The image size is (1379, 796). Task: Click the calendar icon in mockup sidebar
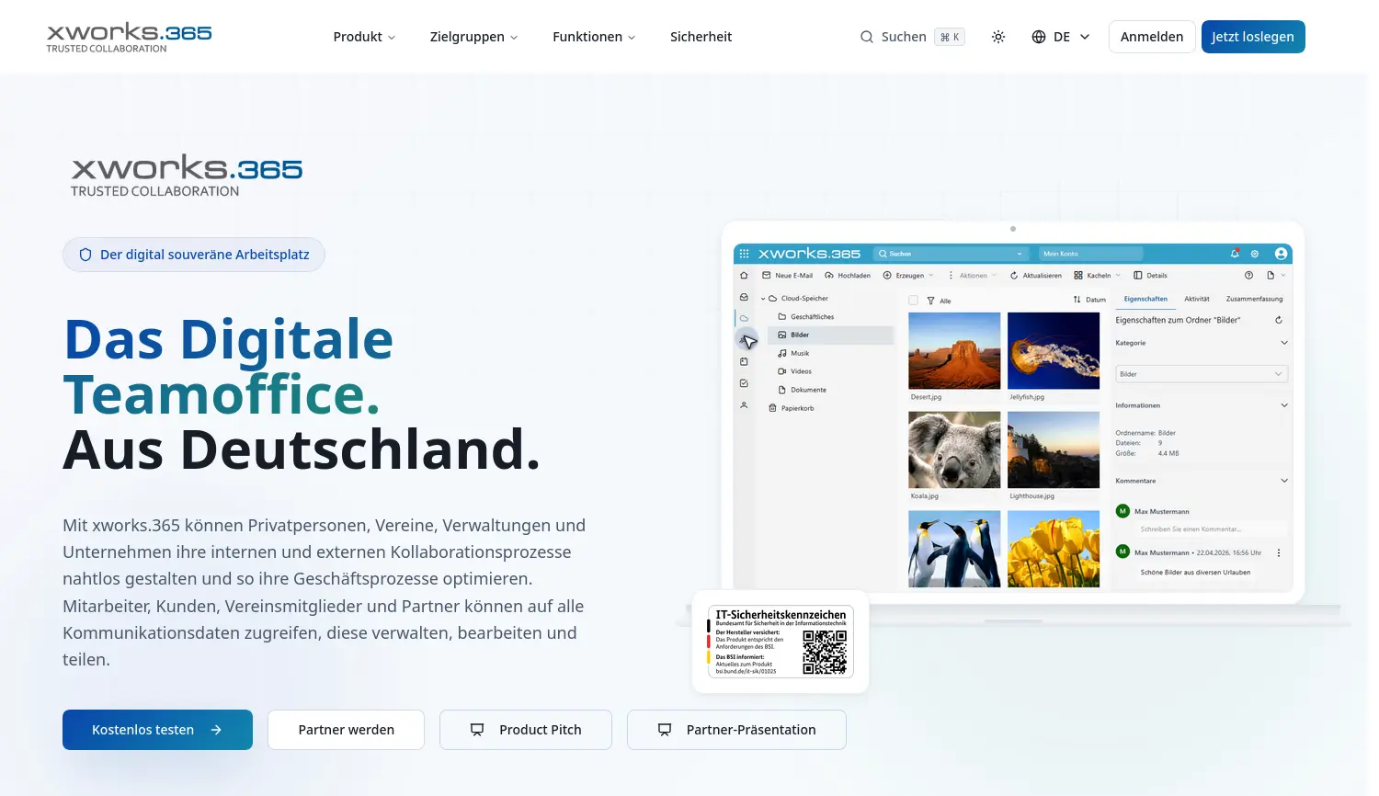[744, 361]
